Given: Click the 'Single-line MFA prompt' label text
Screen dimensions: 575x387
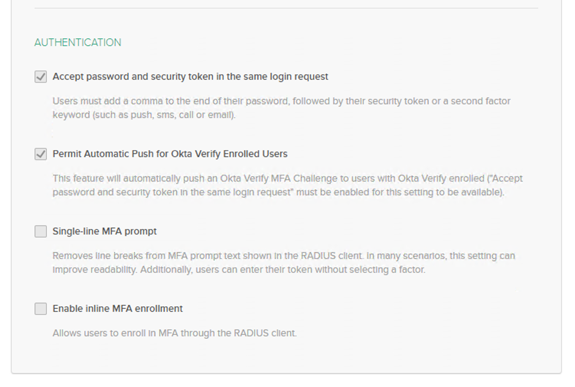Looking at the screenshot, I should 104,231.
